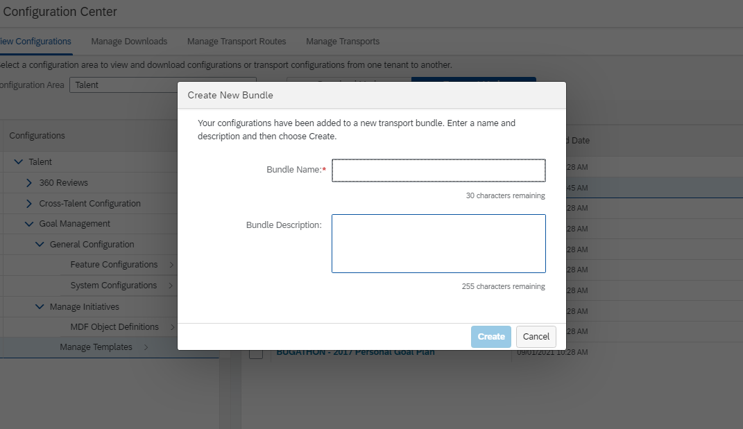Click the '255 characters remaining' text
The image size is (743, 429).
pyautogui.click(x=503, y=286)
